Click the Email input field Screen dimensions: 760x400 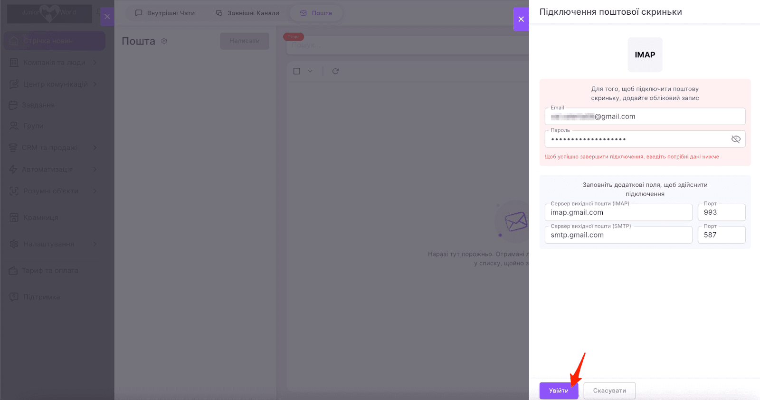[x=645, y=117]
